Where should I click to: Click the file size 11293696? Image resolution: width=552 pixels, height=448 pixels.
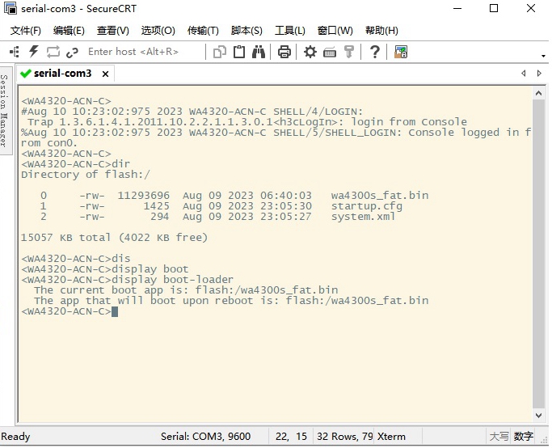143,196
